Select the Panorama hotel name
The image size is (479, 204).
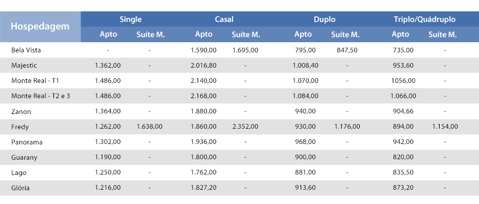pyautogui.click(x=27, y=142)
